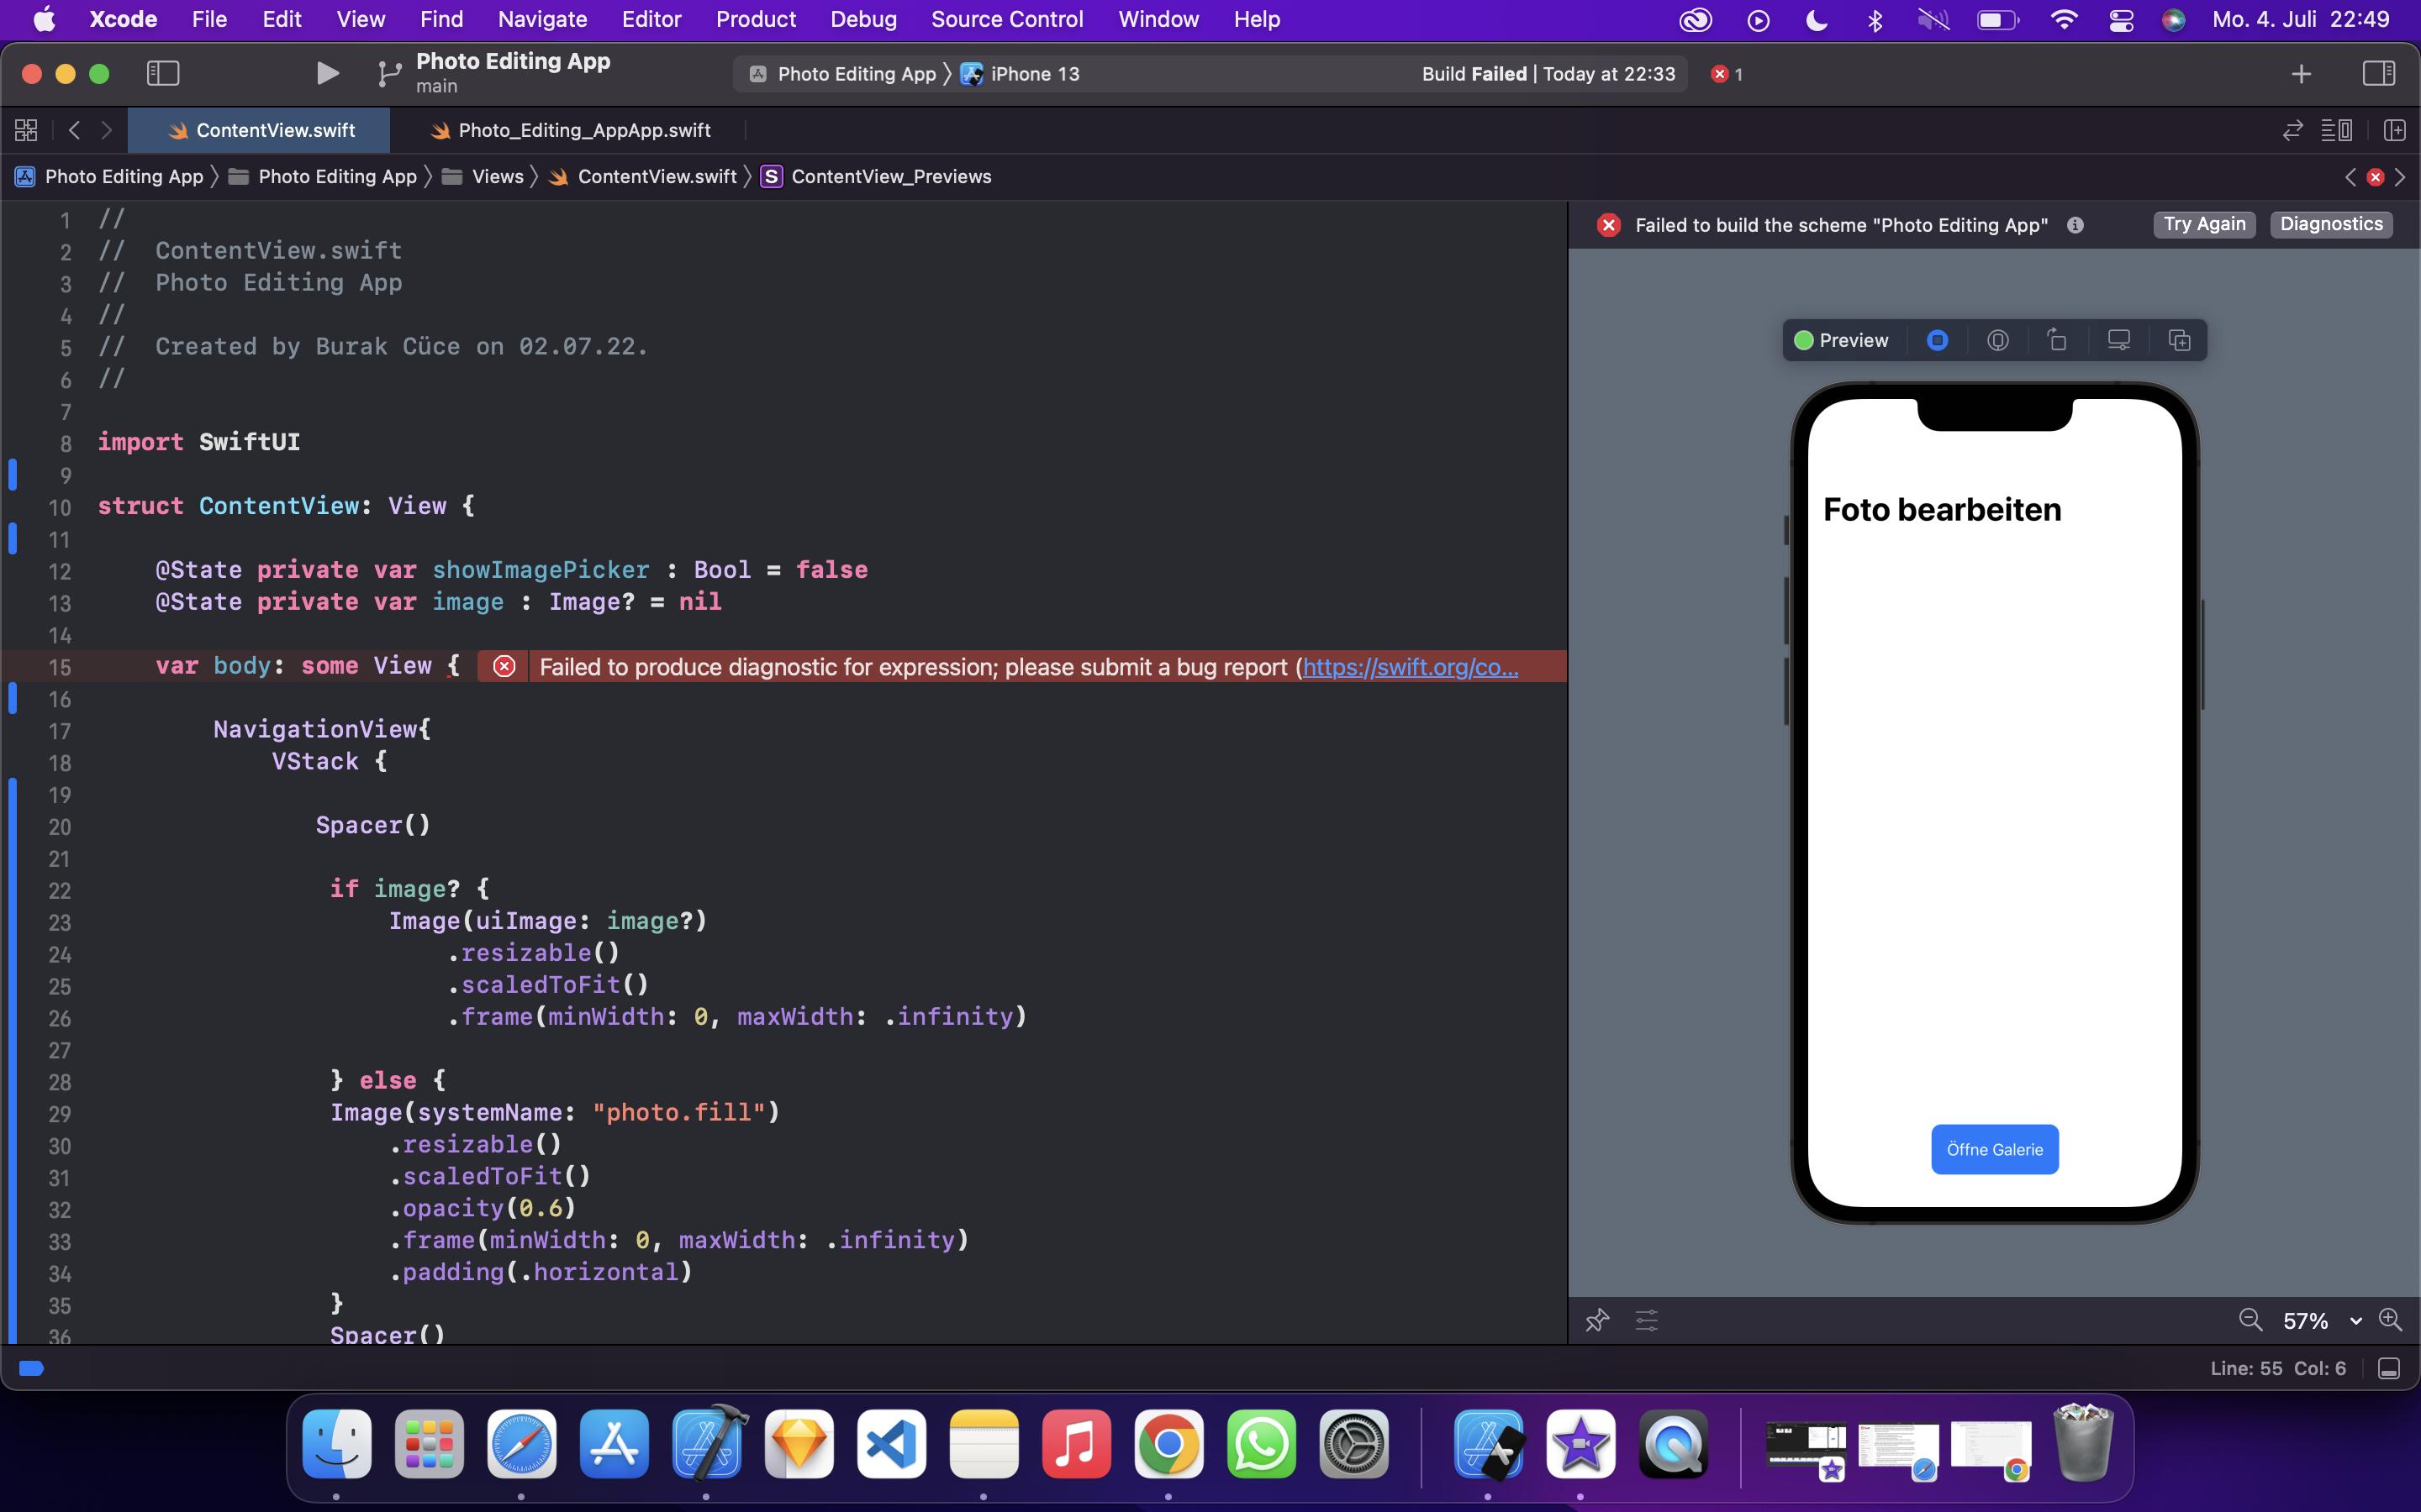Duplicate the preview icon

[x=2179, y=340]
